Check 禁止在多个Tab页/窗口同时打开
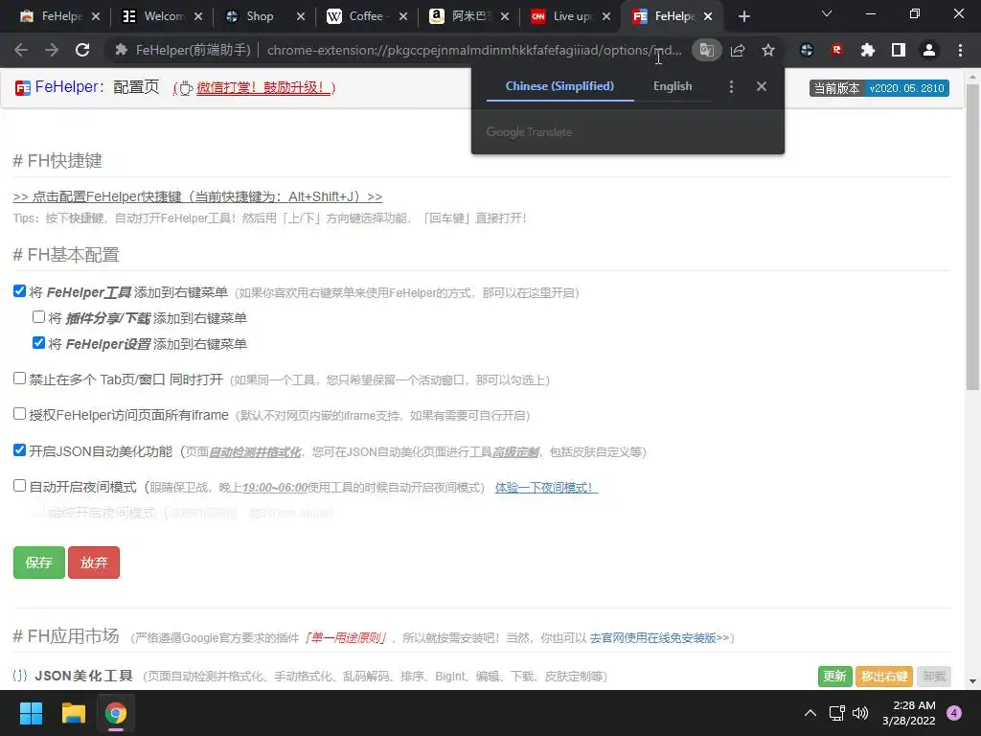 (19, 378)
